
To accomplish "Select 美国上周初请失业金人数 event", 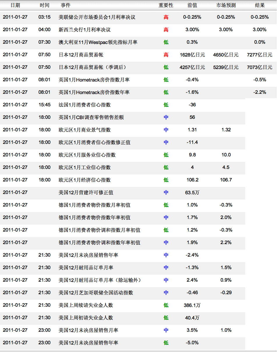I will [86, 318].
